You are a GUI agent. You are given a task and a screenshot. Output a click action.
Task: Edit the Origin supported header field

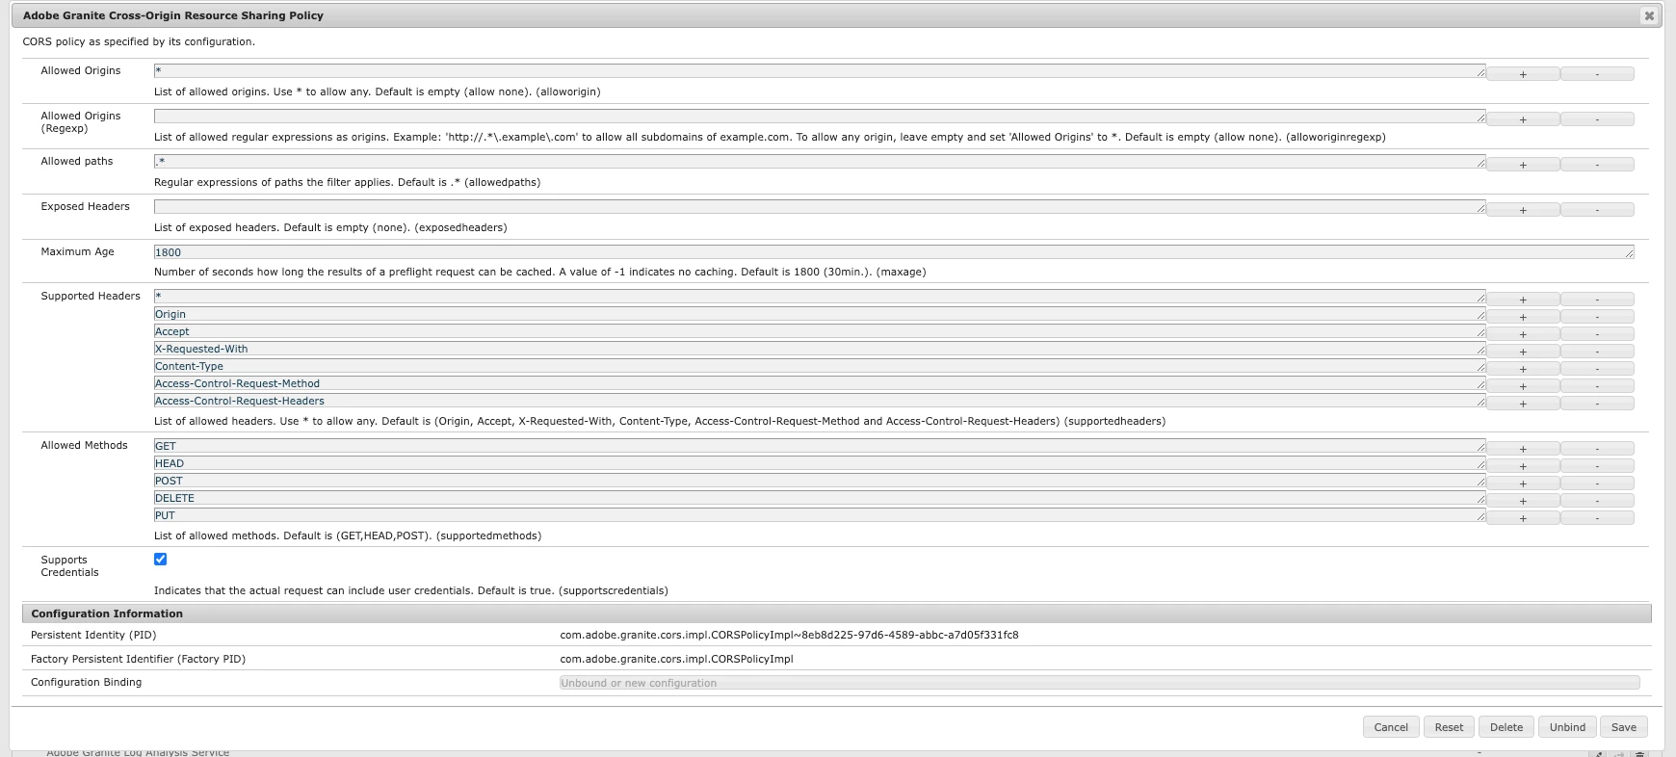(820, 314)
